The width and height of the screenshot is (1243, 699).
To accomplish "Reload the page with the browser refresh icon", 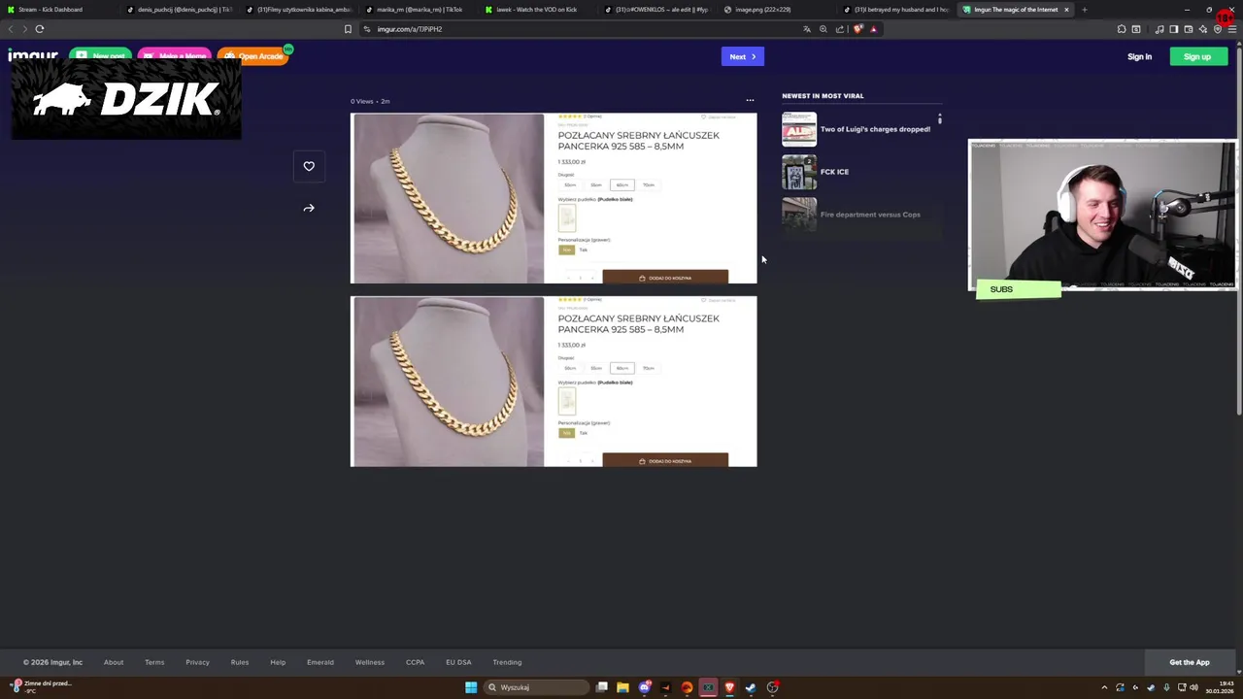I will (40, 29).
